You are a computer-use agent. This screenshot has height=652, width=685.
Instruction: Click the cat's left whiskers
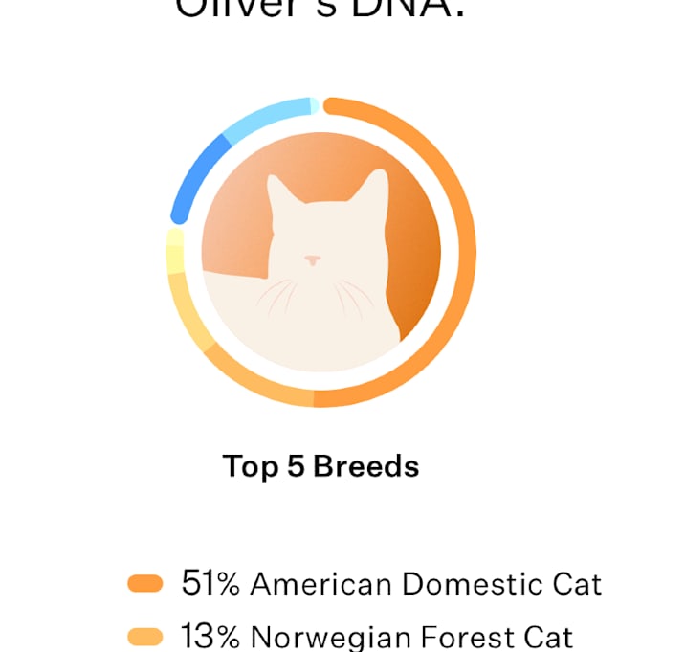277,297
